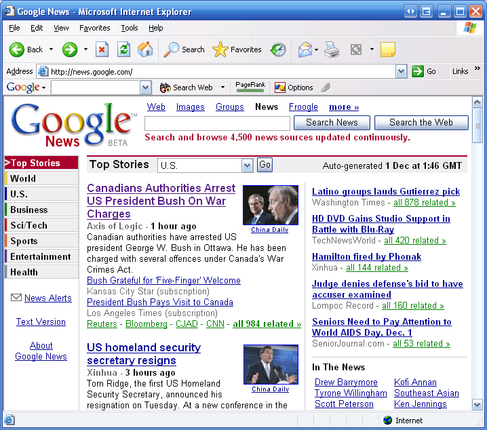The width and height of the screenshot is (487, 430).
Task: Open the 'US homeland security secretary resigns' headline
Action: [144, 354]
